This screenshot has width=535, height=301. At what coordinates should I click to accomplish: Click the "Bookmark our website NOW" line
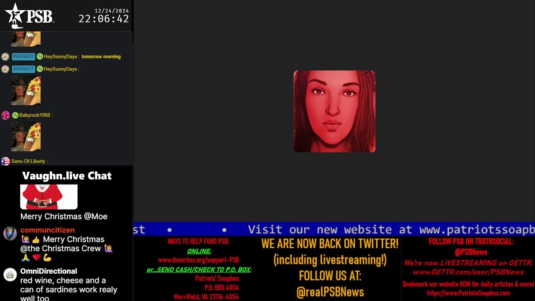tap(468, 284)
